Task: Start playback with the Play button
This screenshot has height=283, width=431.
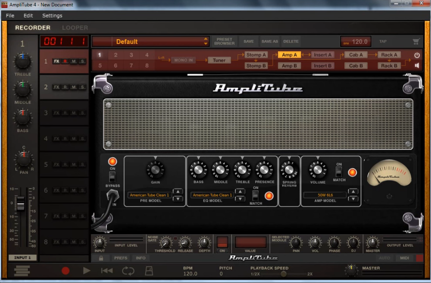Action: [x=87, y=271]
